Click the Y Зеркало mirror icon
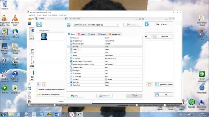The height and width of the screenshot is (117, 209). click(71, 76)
